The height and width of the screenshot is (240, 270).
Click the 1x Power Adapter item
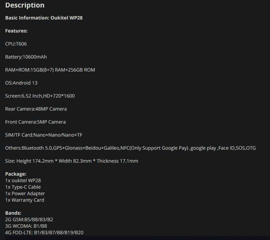click(25, 194)
